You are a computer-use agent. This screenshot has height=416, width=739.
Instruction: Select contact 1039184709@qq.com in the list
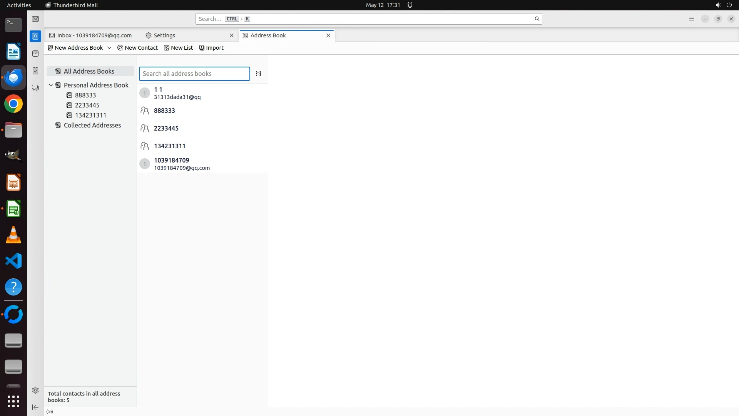pyautogui.click(x=182, y=164)
